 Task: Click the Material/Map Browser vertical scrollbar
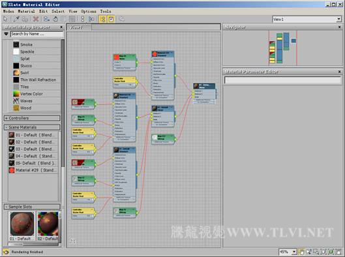click(x=63, y=104)
